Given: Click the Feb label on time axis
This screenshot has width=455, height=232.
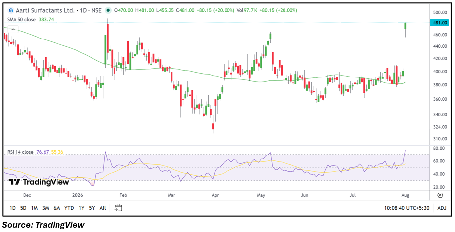Looking at the screenshot, I should 123,195.
